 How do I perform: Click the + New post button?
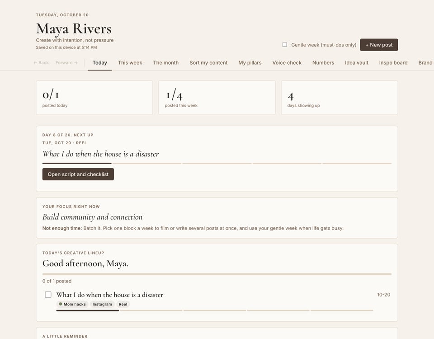tap(379, 45)
